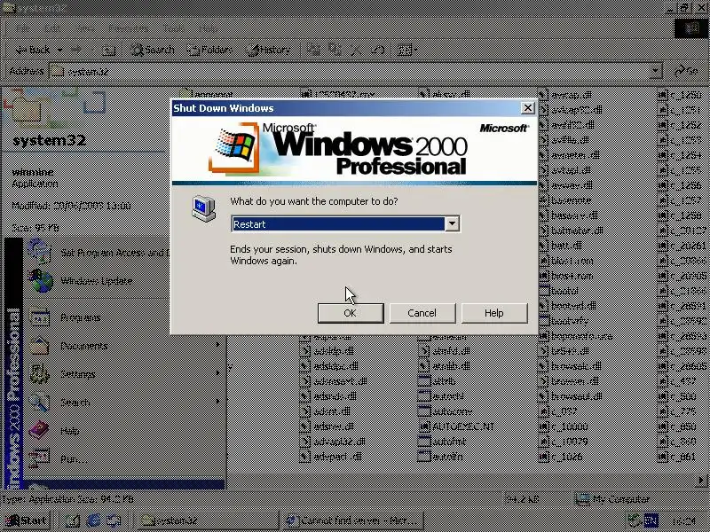Select the bios4.rom file icon
Screen dimensions: 710x532
[x=543, y=276]
